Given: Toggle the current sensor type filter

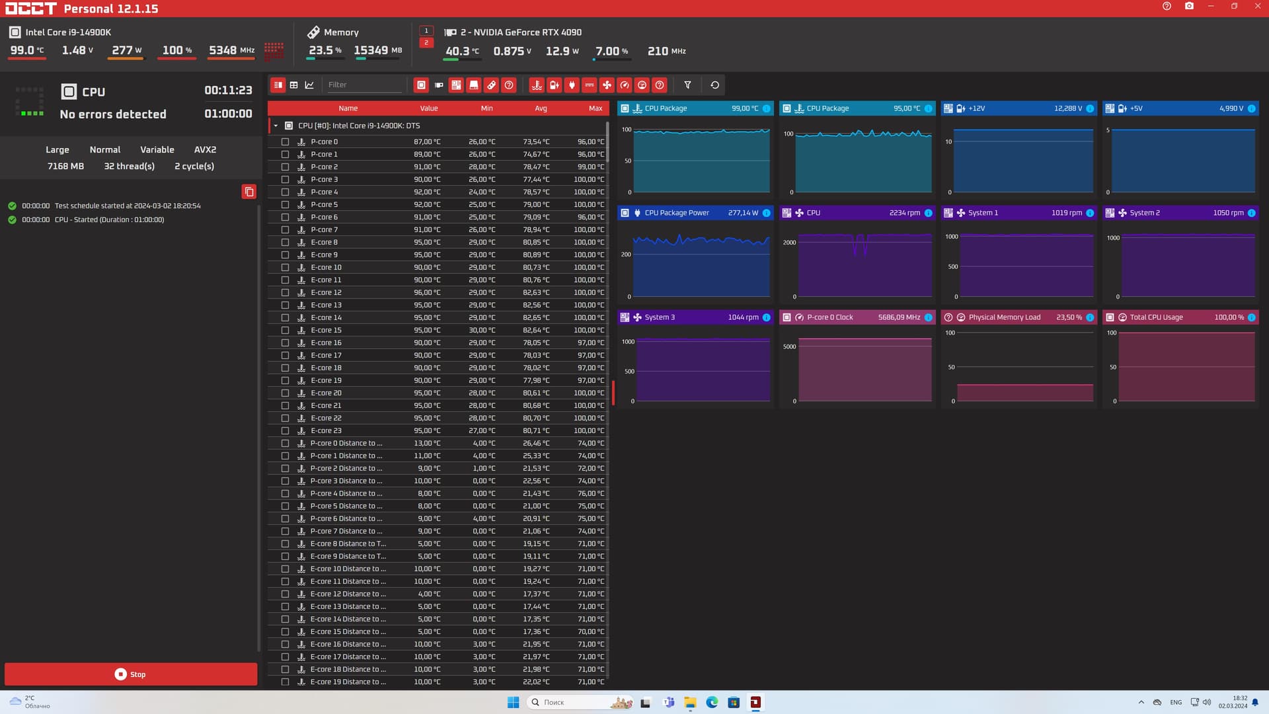Looking at the screenshot, I should [x=590, y=85].
